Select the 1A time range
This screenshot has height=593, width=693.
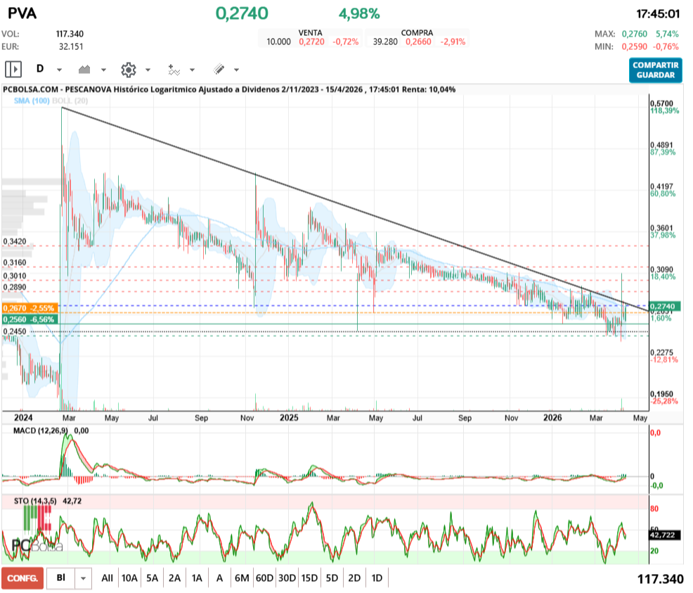(x=197, y=578)
